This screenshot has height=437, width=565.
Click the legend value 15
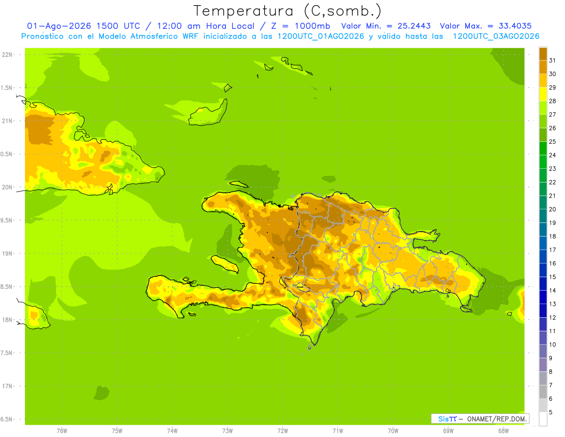pyautogui.click(x=552, y=277)
